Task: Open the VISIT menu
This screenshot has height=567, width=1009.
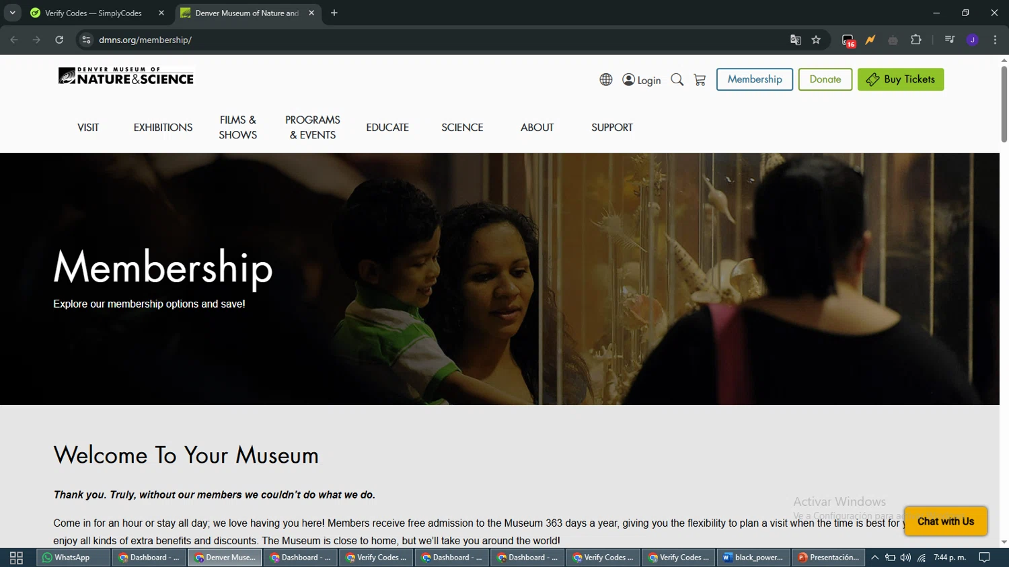Action: [x=88, y=128]
